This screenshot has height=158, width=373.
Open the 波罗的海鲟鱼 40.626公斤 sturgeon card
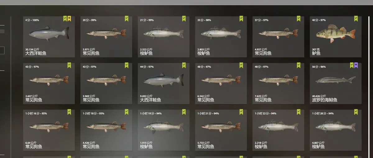[x=336, y=83]
